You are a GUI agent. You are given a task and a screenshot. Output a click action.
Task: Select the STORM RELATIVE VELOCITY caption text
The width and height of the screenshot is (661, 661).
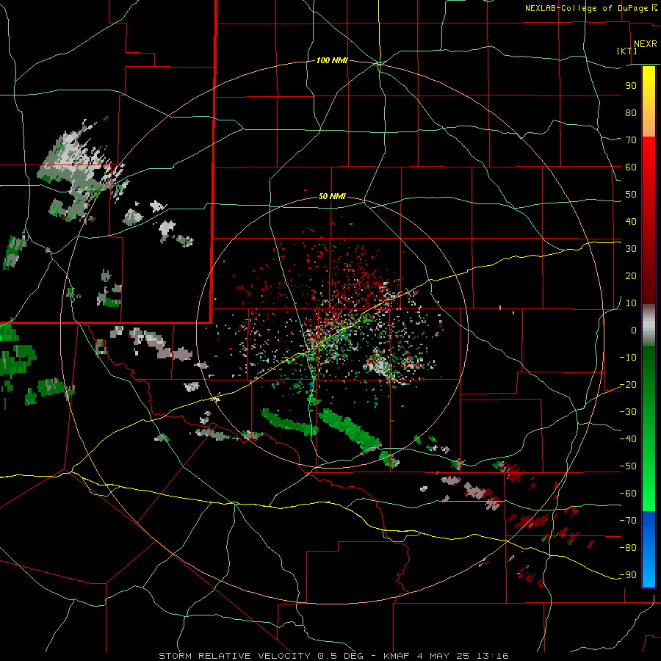coord(235,656)
